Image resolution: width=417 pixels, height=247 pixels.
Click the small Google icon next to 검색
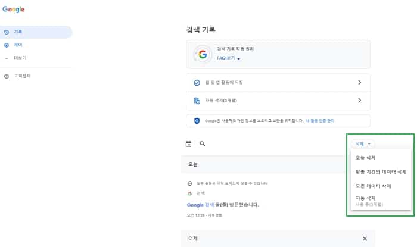(189, 193)
